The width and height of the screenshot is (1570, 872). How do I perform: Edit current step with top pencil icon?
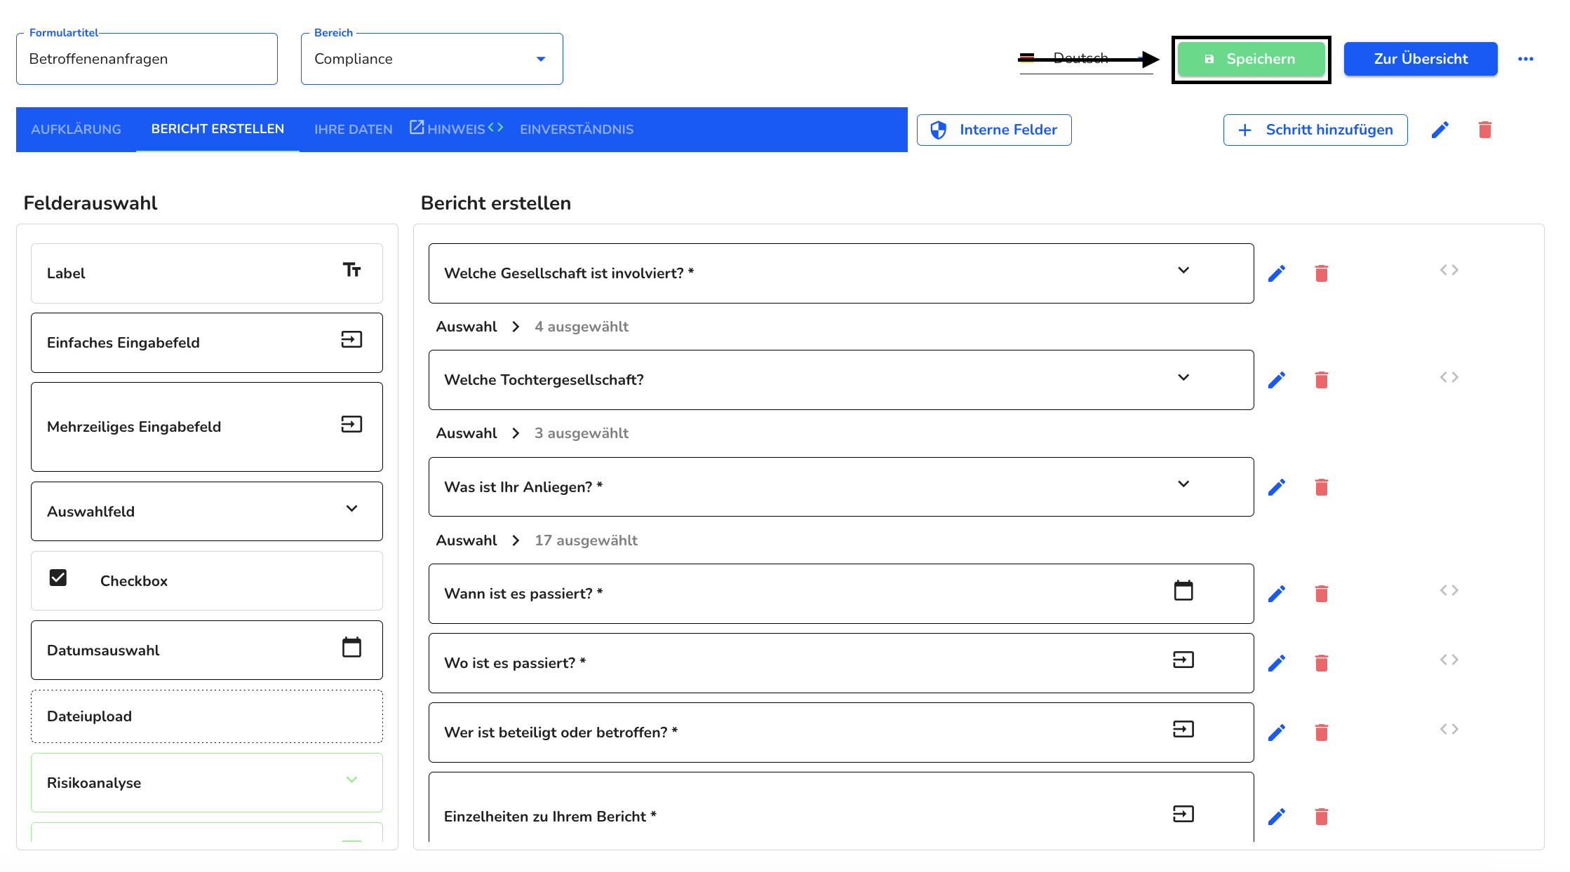1440,130
